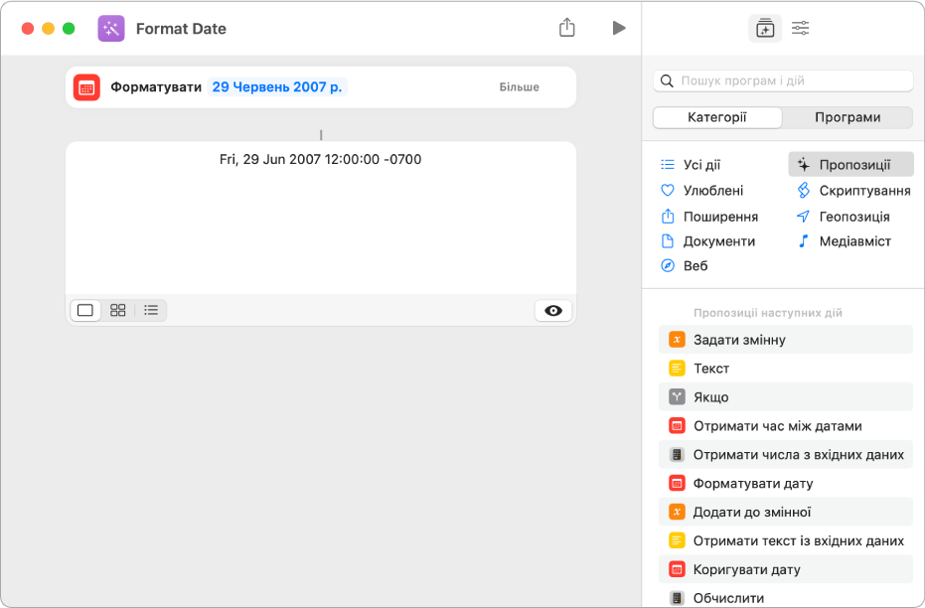Switch result to single item view
Image resolution: width=925 pixels, height=608 pixels.
point(85,311)
